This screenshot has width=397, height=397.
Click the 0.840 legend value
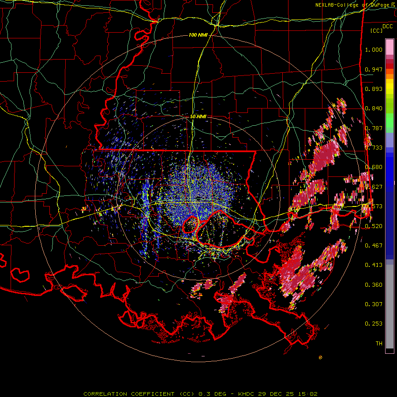(374, 109)
